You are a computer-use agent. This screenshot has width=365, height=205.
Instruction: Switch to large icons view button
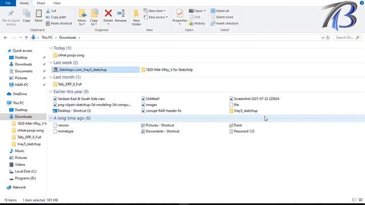click(360, 200)
